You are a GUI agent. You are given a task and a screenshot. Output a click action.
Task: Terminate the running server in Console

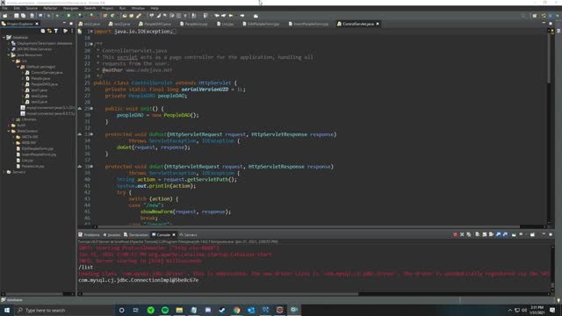click(x=455, y=234)
